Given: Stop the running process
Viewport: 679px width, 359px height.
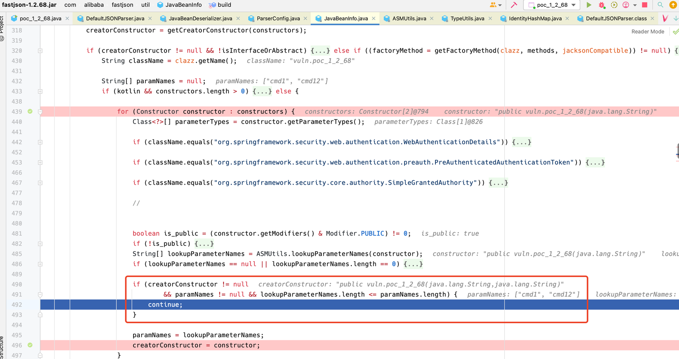Looking at the screenshot, I should [645, 5].
